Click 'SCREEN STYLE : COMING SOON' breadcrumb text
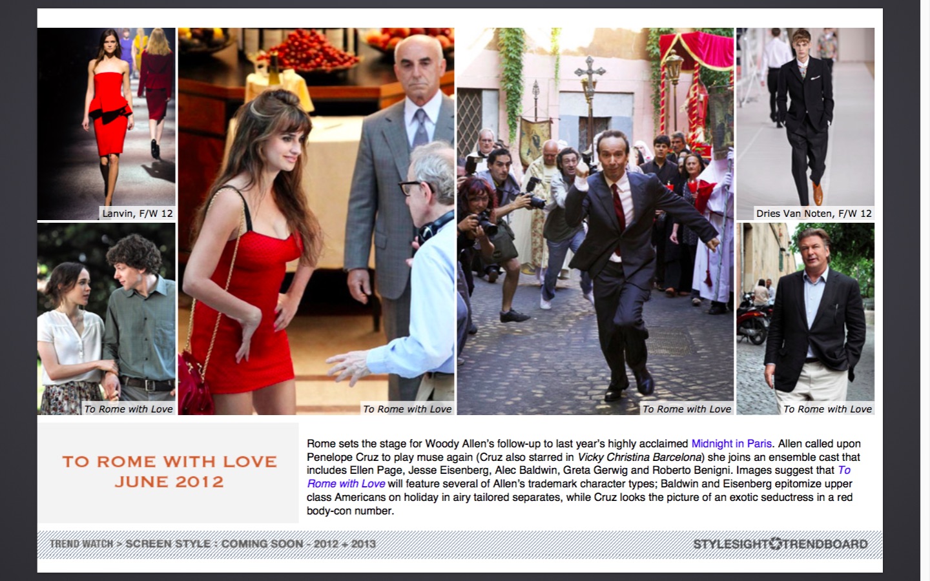Viewport: 930px width, 581px height. [214, 544]
